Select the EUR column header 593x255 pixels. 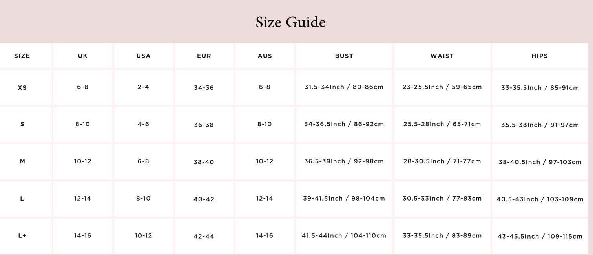(x=204, y=56)
